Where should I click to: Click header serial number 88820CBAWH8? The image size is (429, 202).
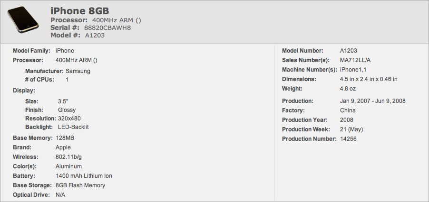107,28
